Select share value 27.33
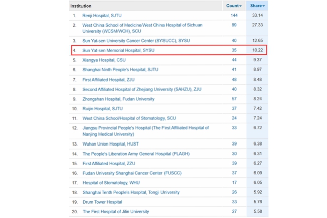 pos(257,25)
